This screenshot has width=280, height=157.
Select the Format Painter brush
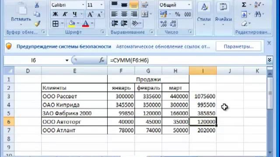(x=37, y=24)
